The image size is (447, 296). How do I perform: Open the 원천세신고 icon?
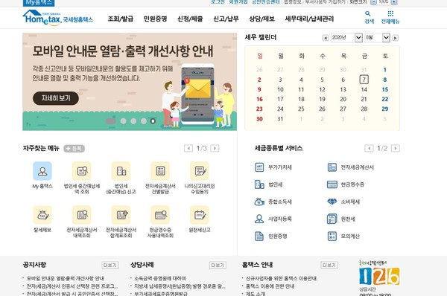click(200, 215)
